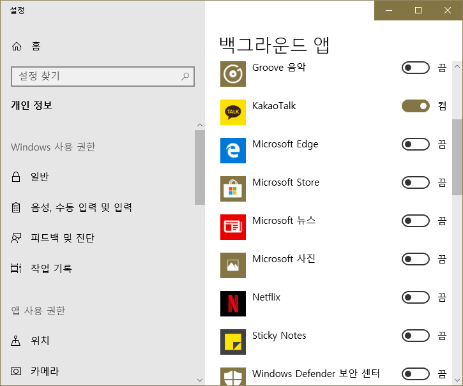Click the Microsoft Edge app icon

tap(233, 151)
